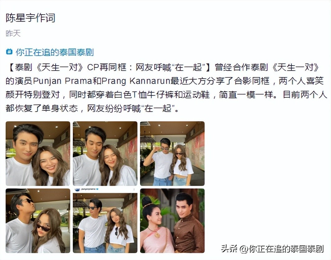The width and height of the screenshot is (331, 260).
Task: Click the name Prang Kannarun in the text
Action: [136, 81]
